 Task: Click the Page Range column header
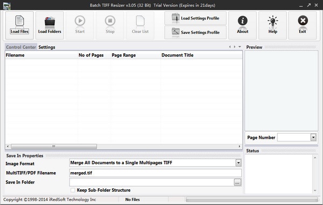point(136,55)
